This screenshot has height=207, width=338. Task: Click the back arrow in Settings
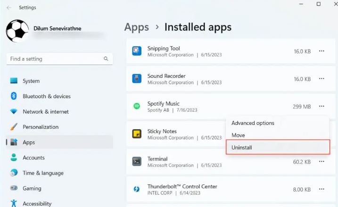(x=9, y=8)
